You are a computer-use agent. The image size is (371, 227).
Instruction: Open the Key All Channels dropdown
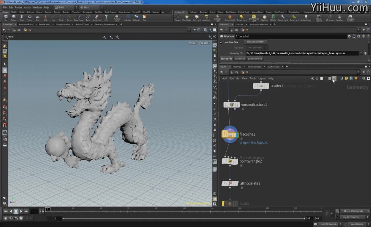coord(354,217)
